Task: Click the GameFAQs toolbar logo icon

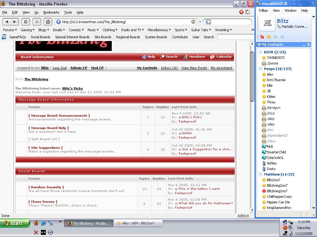Action: [4, 37]
